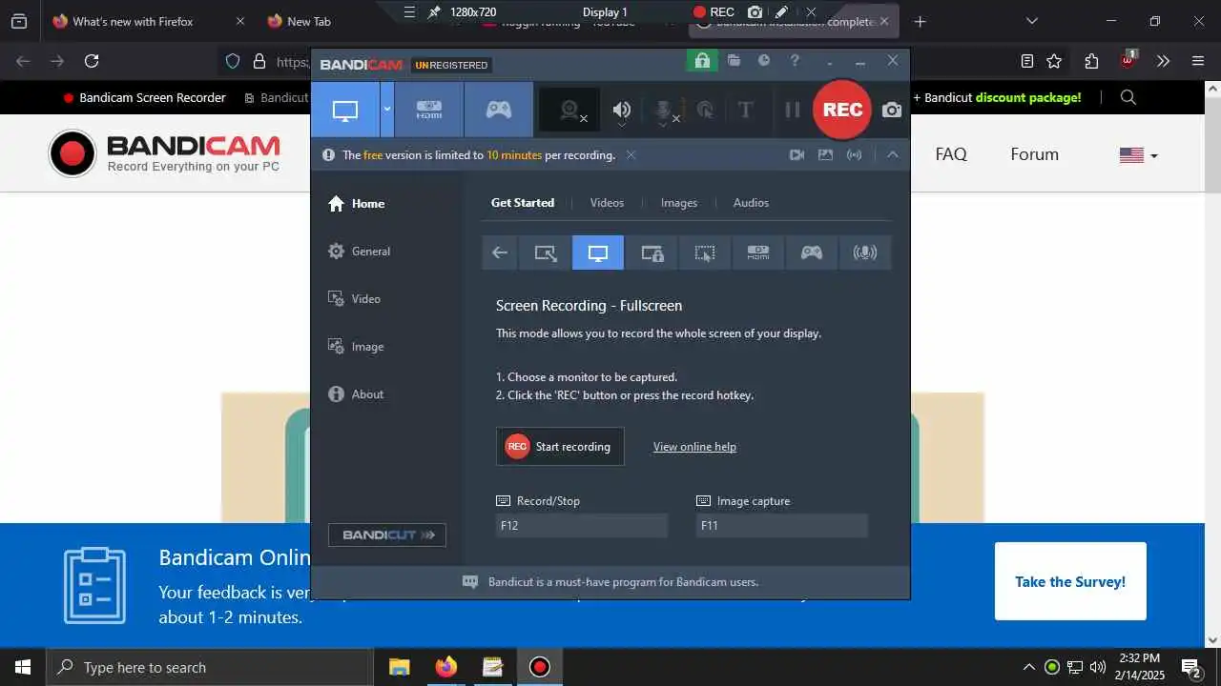
Task: Select the fullscreen monitor mode icon
Action: 598,252
